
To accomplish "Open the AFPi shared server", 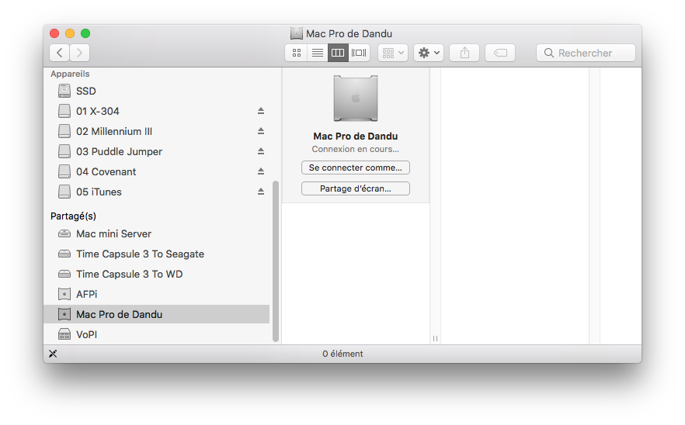I will coord(156,294).
